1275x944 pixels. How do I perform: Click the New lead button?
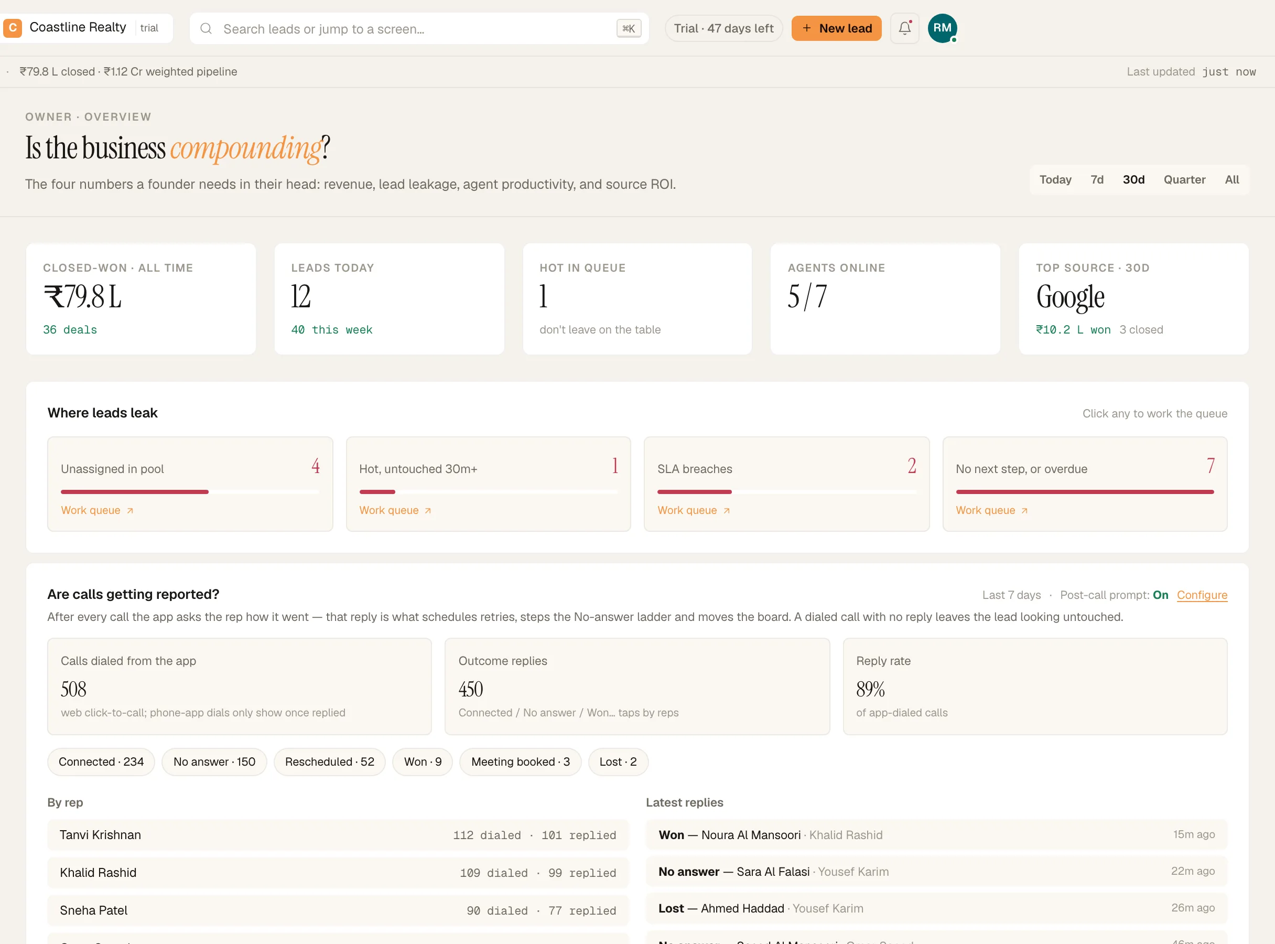click(x=836, y=28)
